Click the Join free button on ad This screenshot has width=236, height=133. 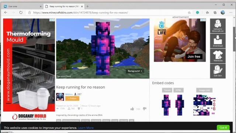coord(194,57)
